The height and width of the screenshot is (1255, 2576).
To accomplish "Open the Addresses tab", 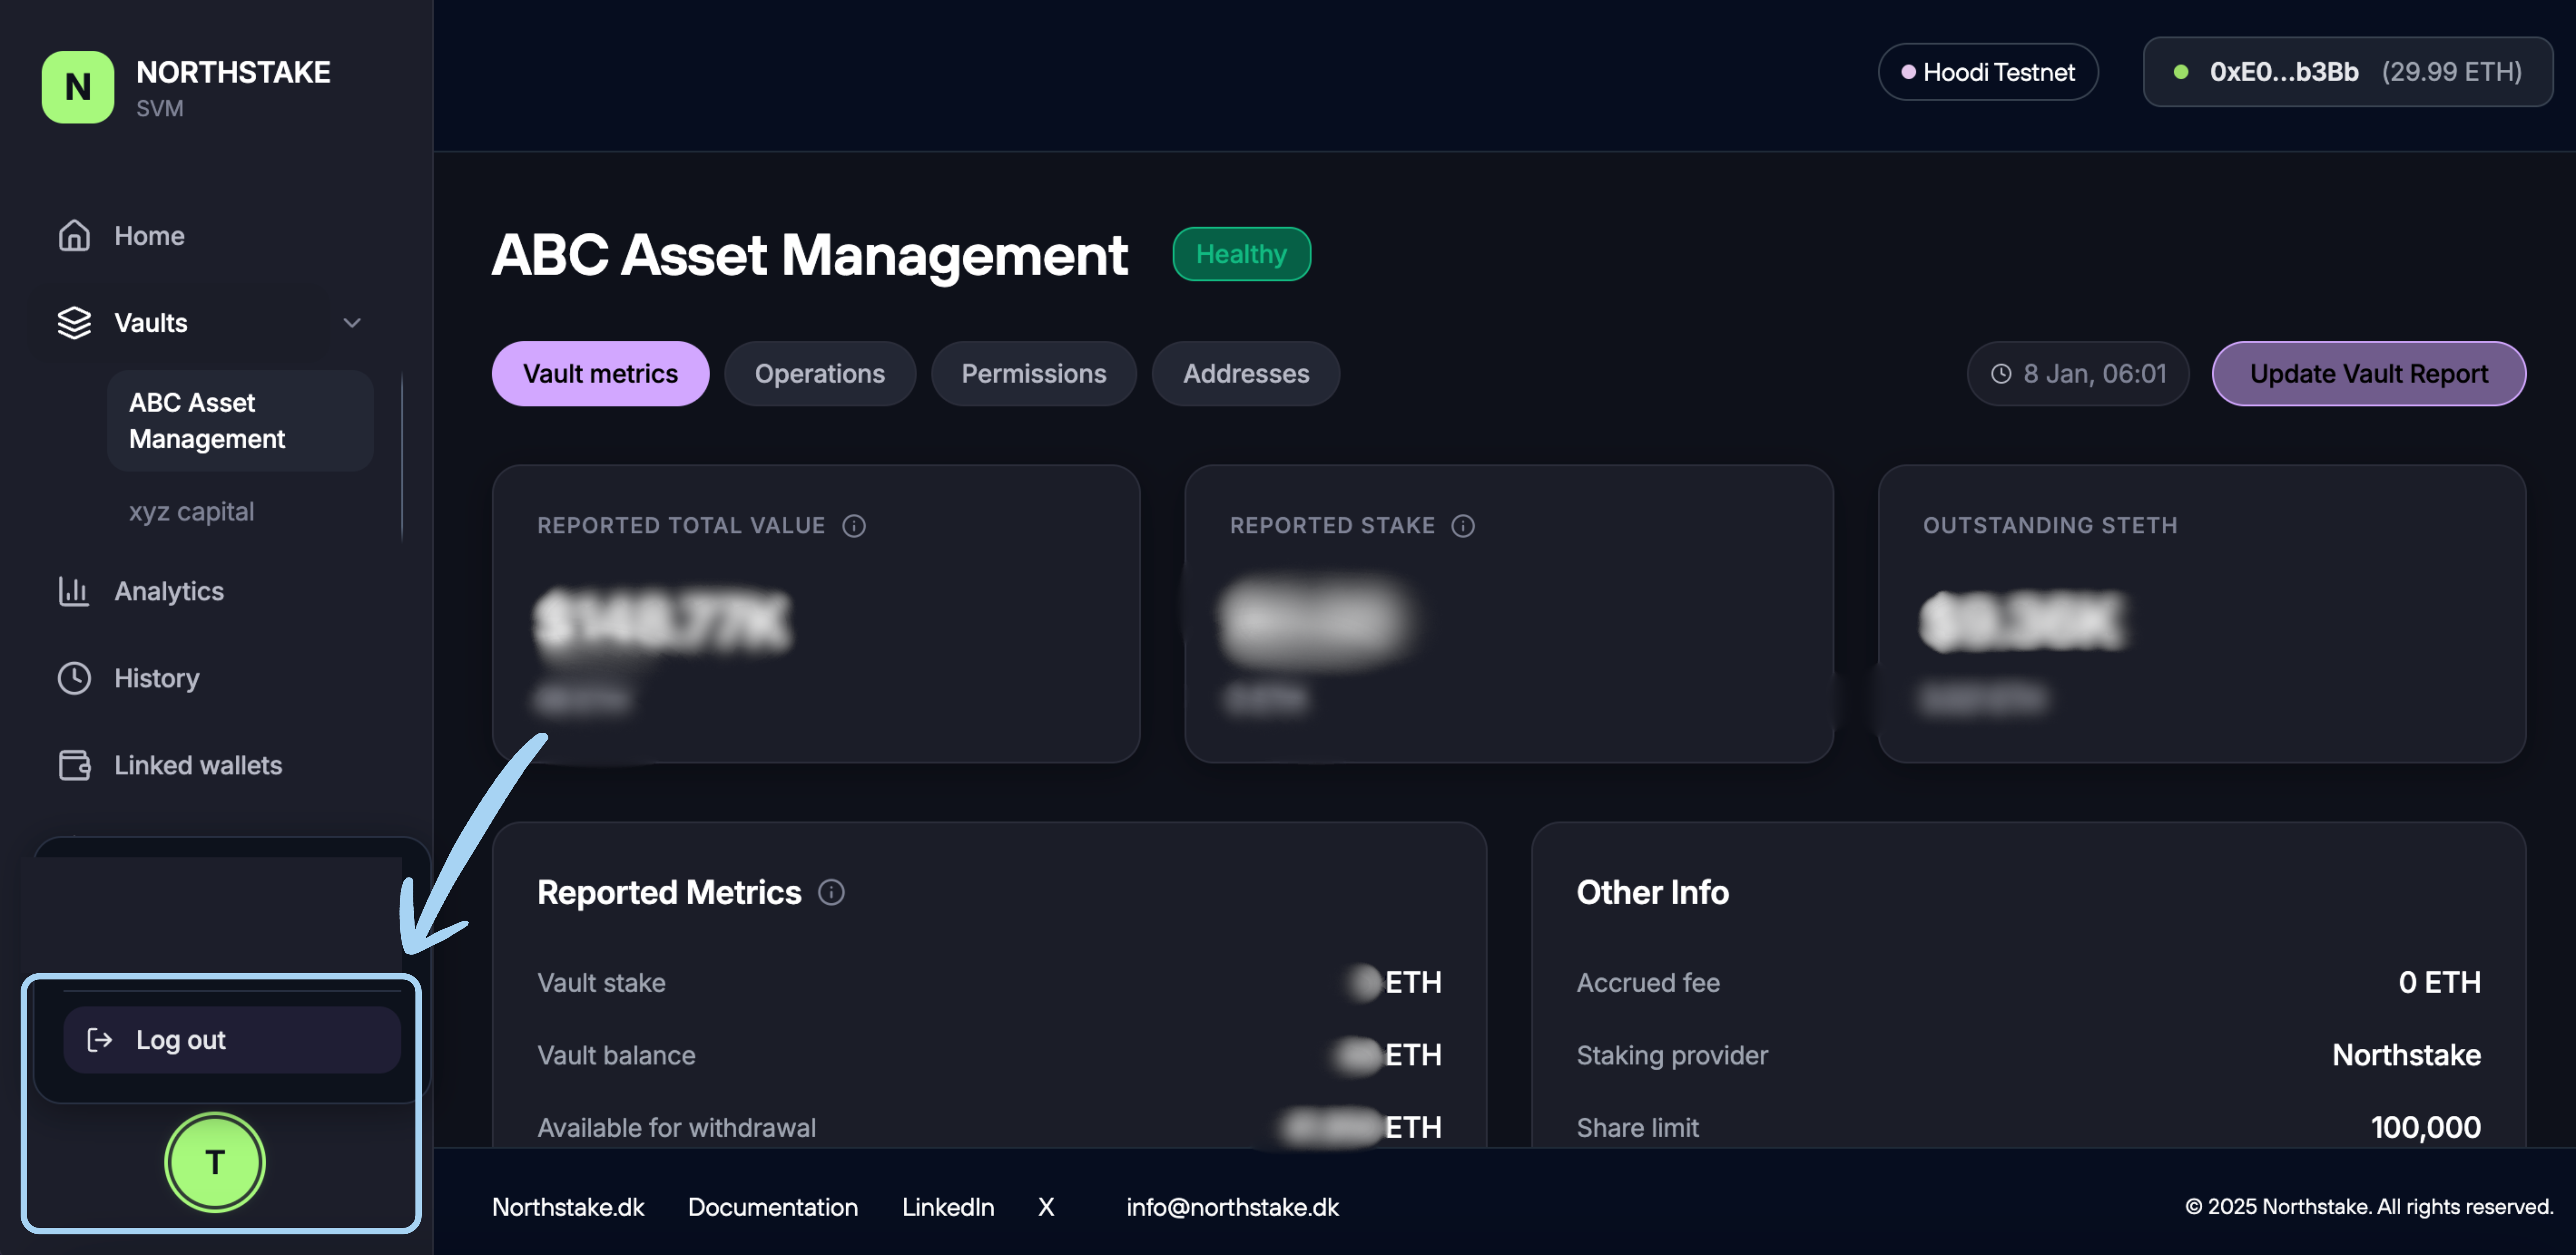I will [x=1245, y=374].
